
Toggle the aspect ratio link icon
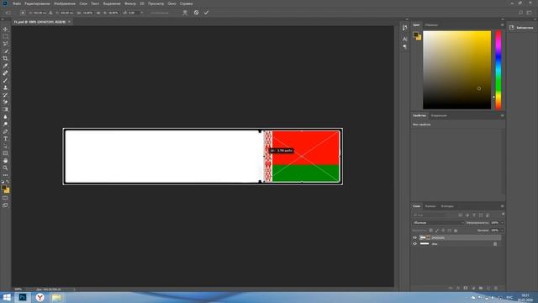click(x=98, y=13)
